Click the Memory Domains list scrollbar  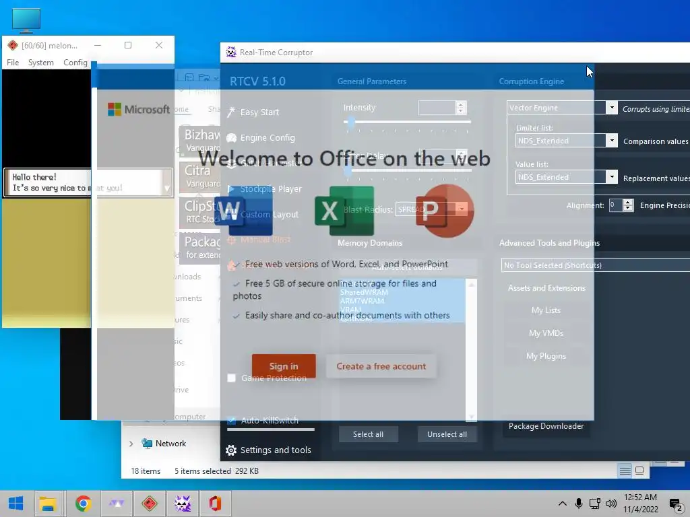click(471, 350)
